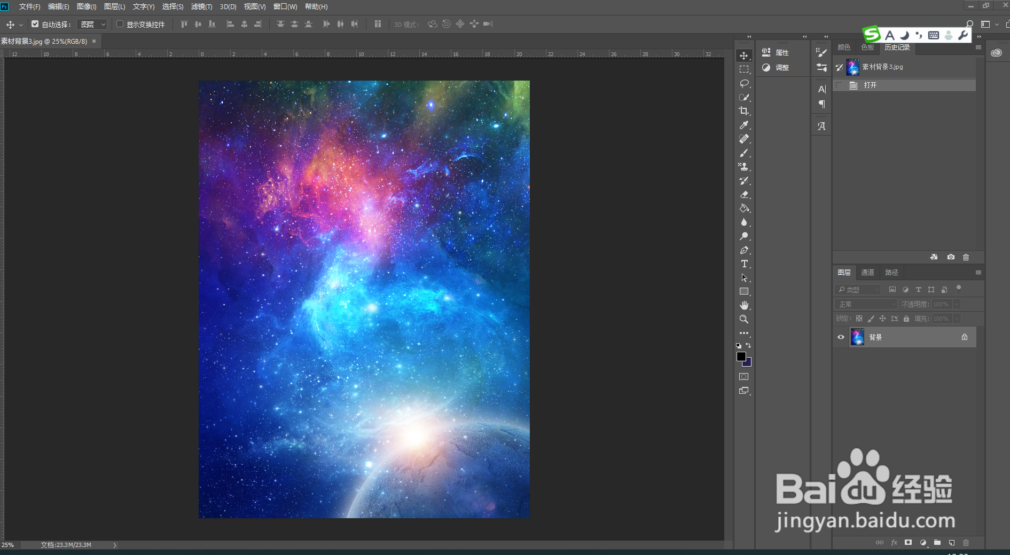Open the Glyphs panel icon

point(821,126)
